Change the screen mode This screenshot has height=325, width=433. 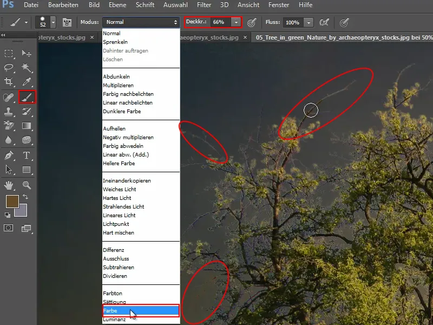click(27, 228)
